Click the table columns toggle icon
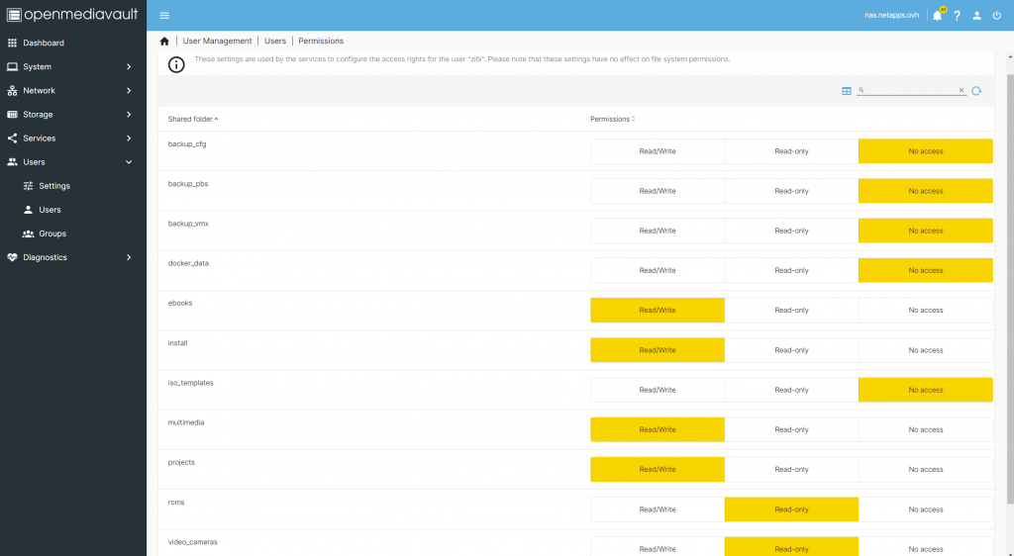 coord(847,91)
